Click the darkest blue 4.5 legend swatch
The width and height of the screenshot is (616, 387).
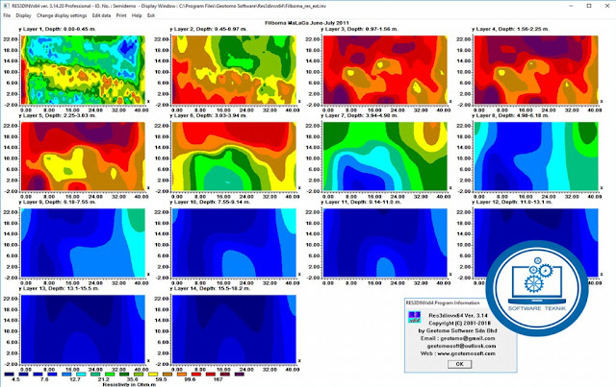[10, 375]
